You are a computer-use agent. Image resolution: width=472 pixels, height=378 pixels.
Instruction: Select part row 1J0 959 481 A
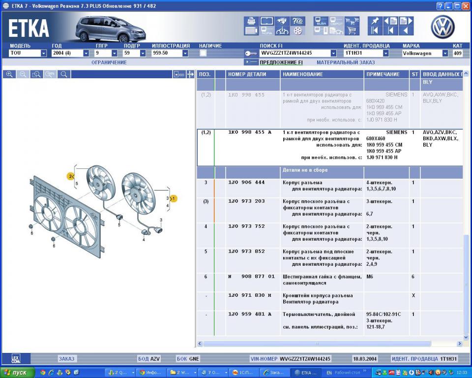click(x=330, y=323)
